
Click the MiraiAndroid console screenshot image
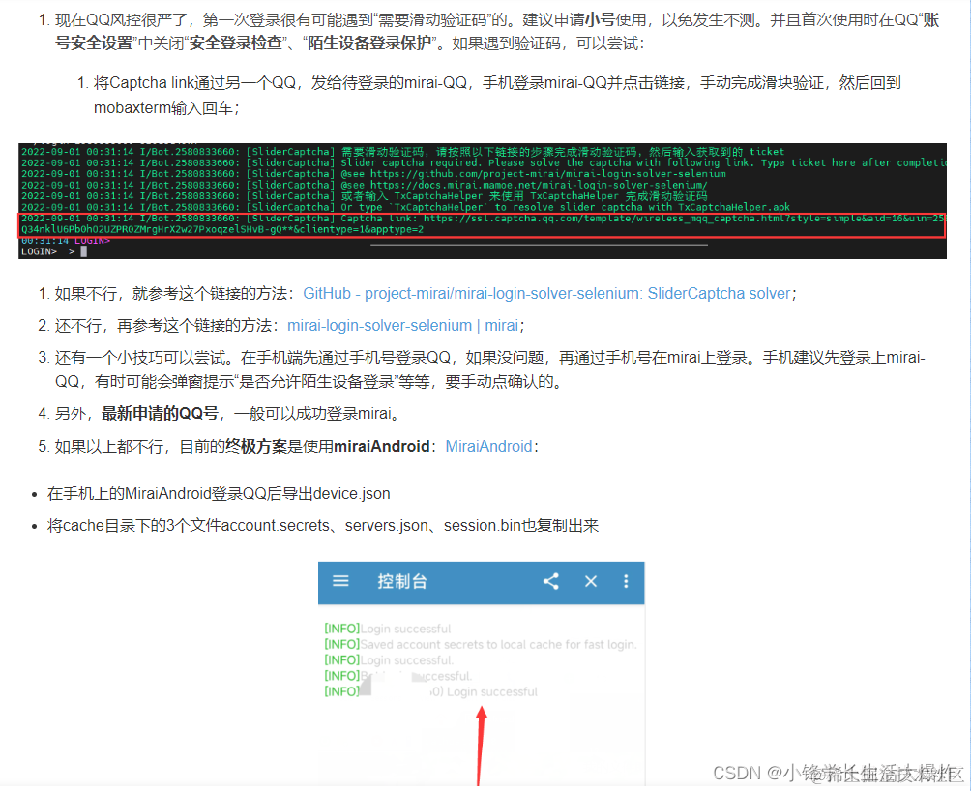point(482,673)
